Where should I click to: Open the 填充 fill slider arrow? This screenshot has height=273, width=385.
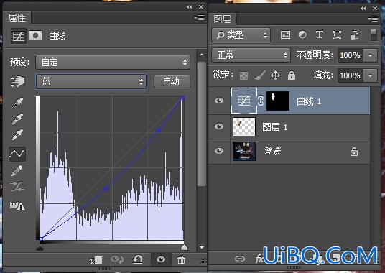(370, 75)
